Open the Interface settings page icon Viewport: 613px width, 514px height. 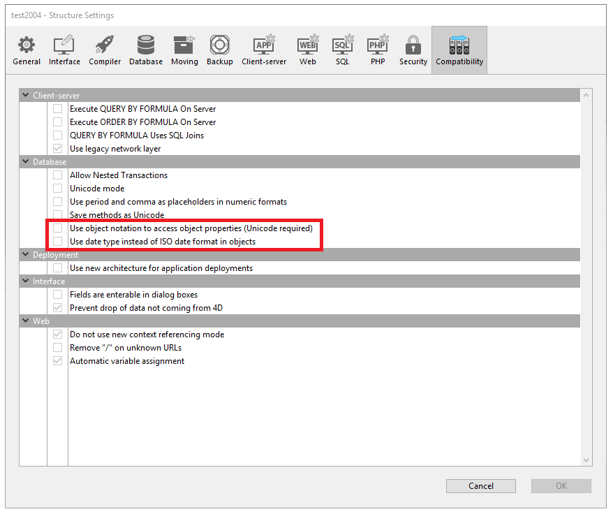click(64, 45)
